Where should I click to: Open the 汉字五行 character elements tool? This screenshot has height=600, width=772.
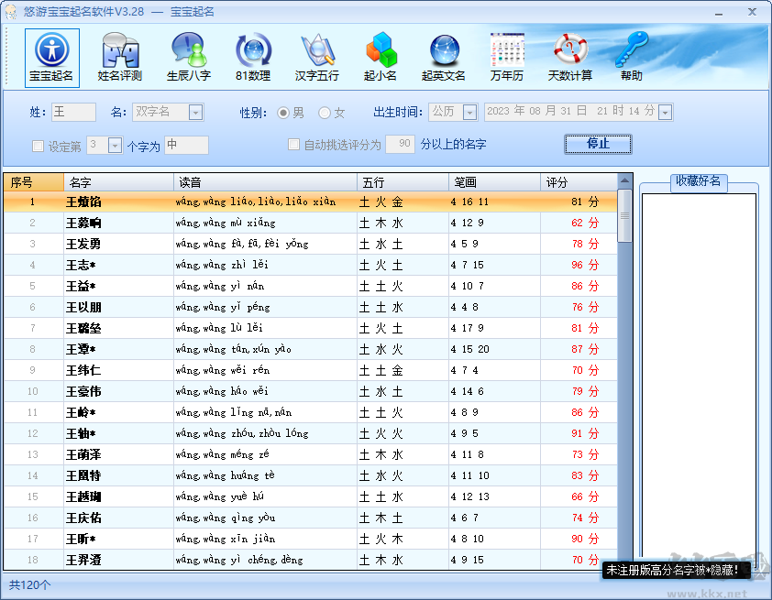316,57
